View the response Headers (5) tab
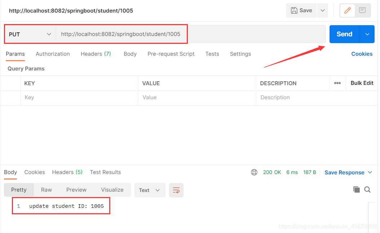Viewport: 380px width, 233px height. tap(67, 172)
